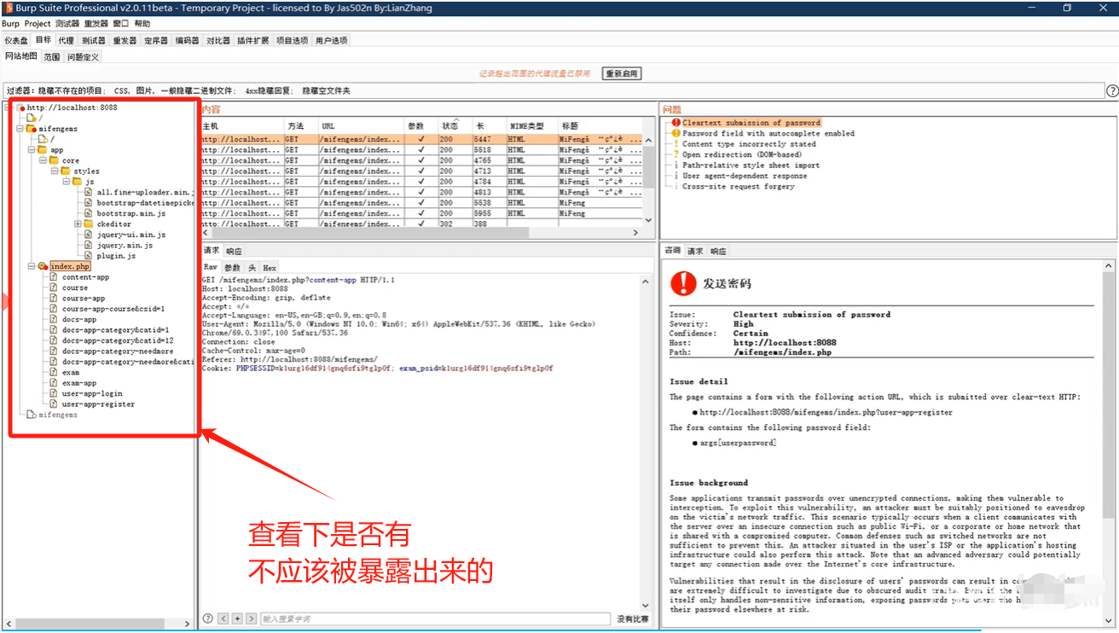
Task: Go to previous search match arrow
Action: pyautogui.click(x=223, y=618)
